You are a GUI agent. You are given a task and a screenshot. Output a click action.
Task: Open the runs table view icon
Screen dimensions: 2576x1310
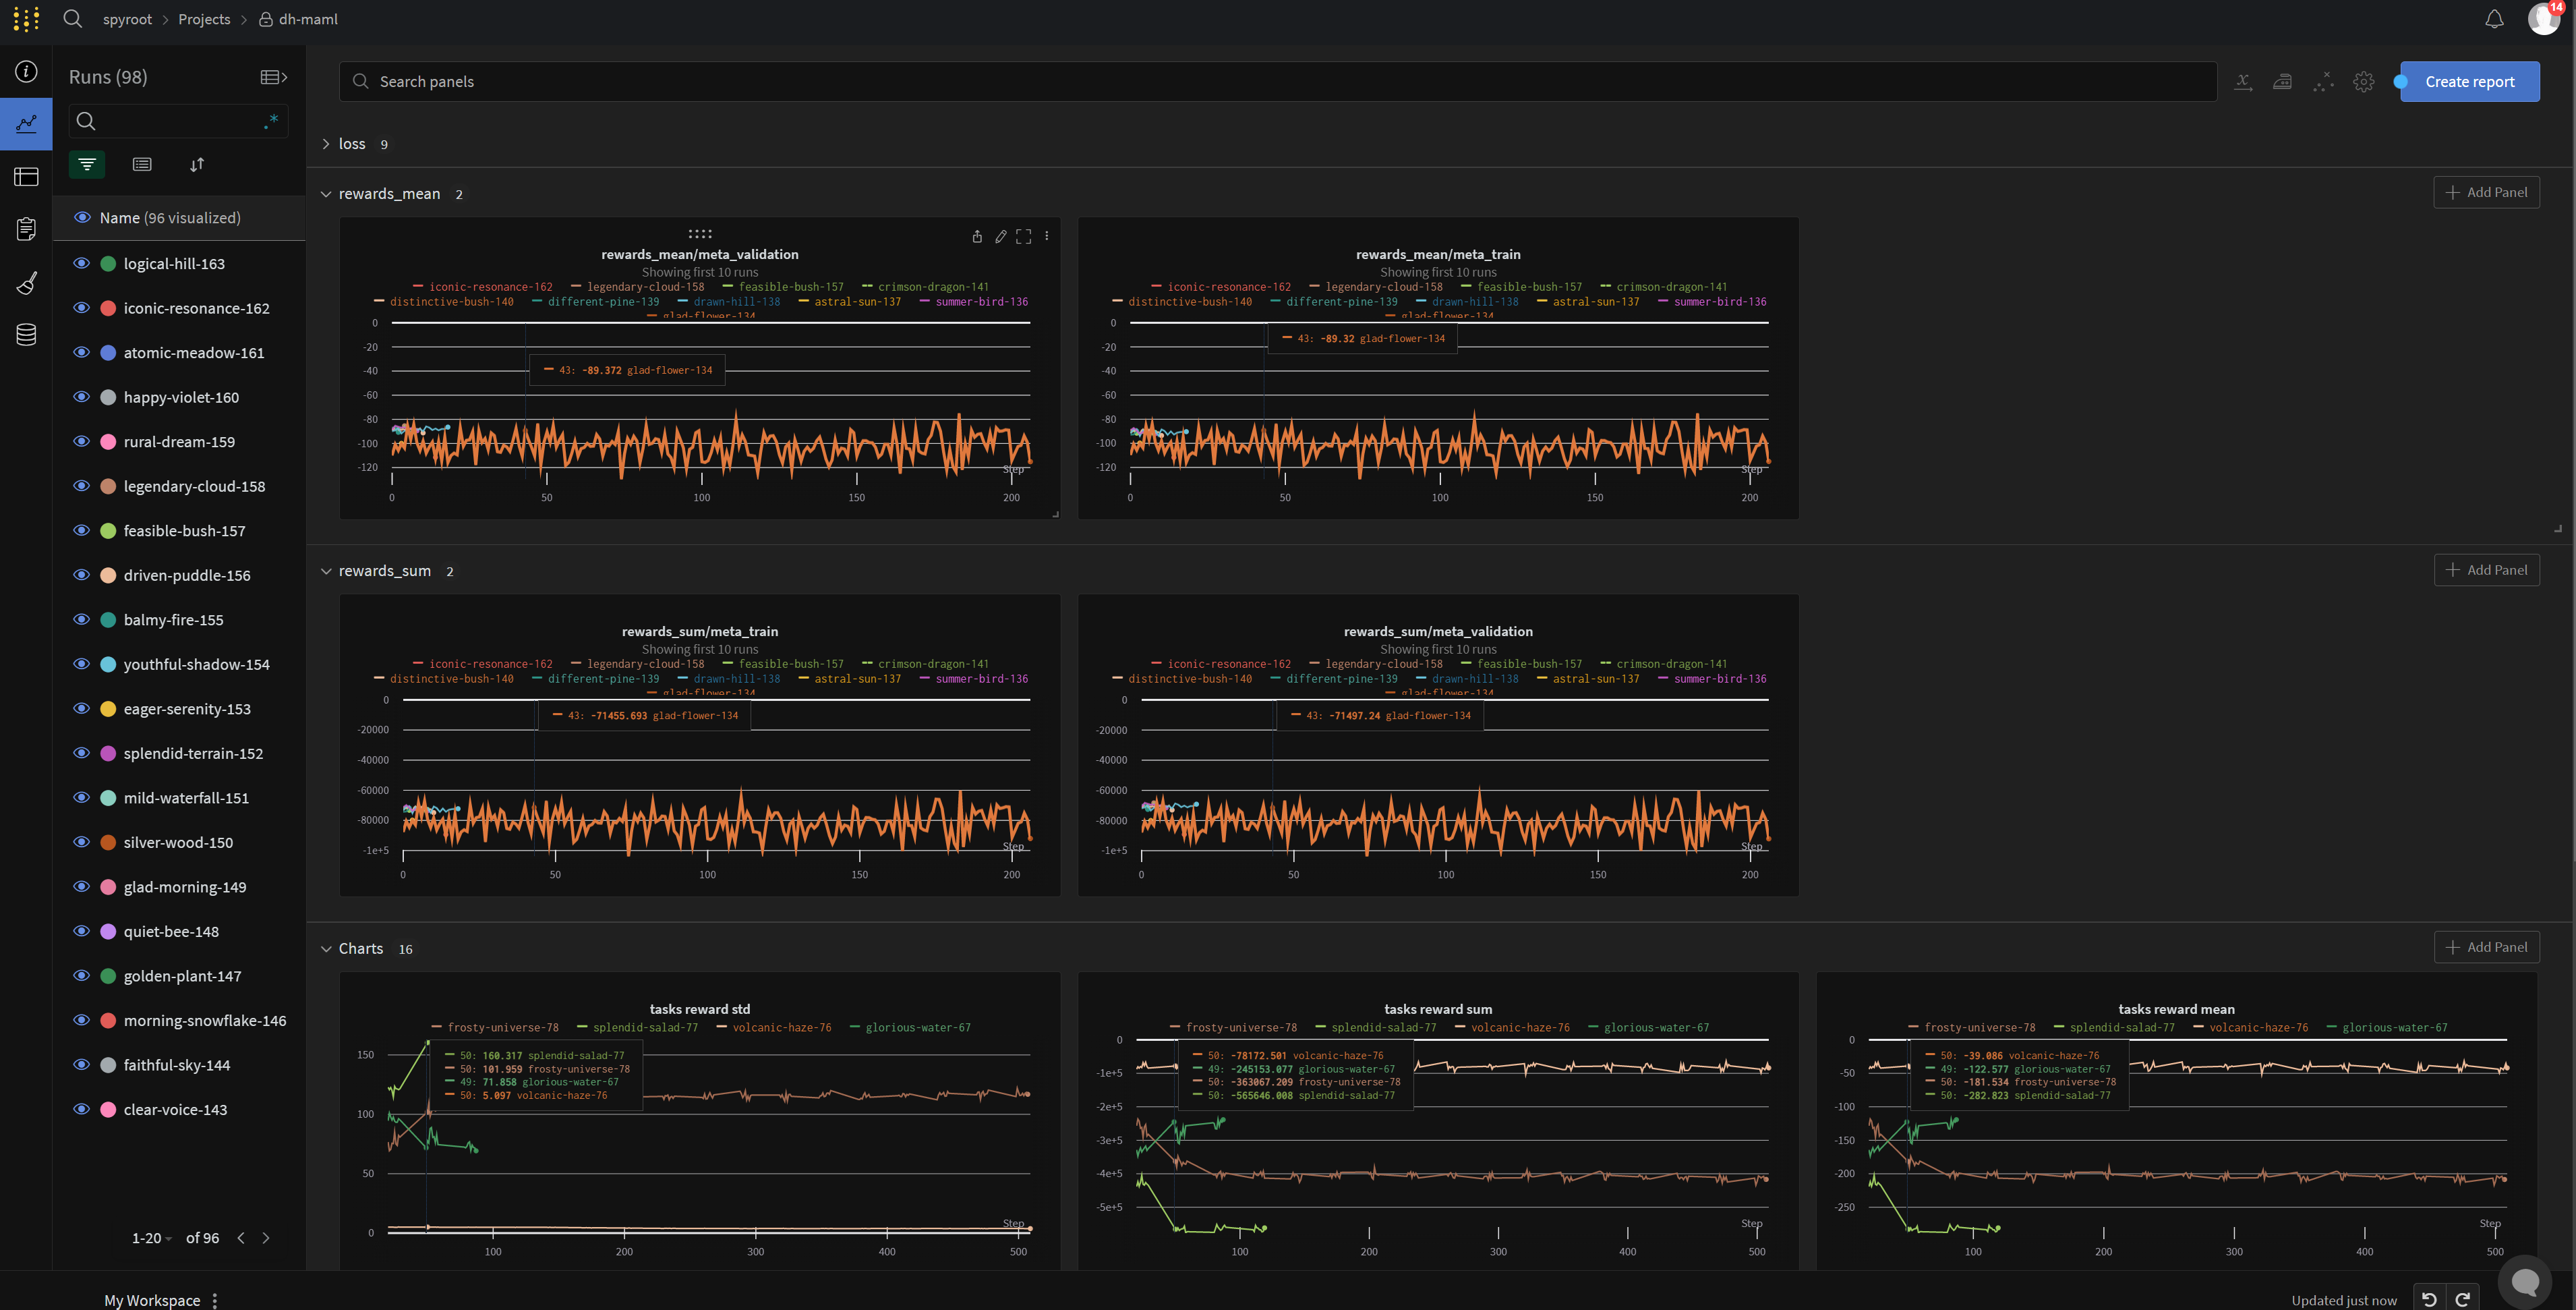tap(26, 177)
